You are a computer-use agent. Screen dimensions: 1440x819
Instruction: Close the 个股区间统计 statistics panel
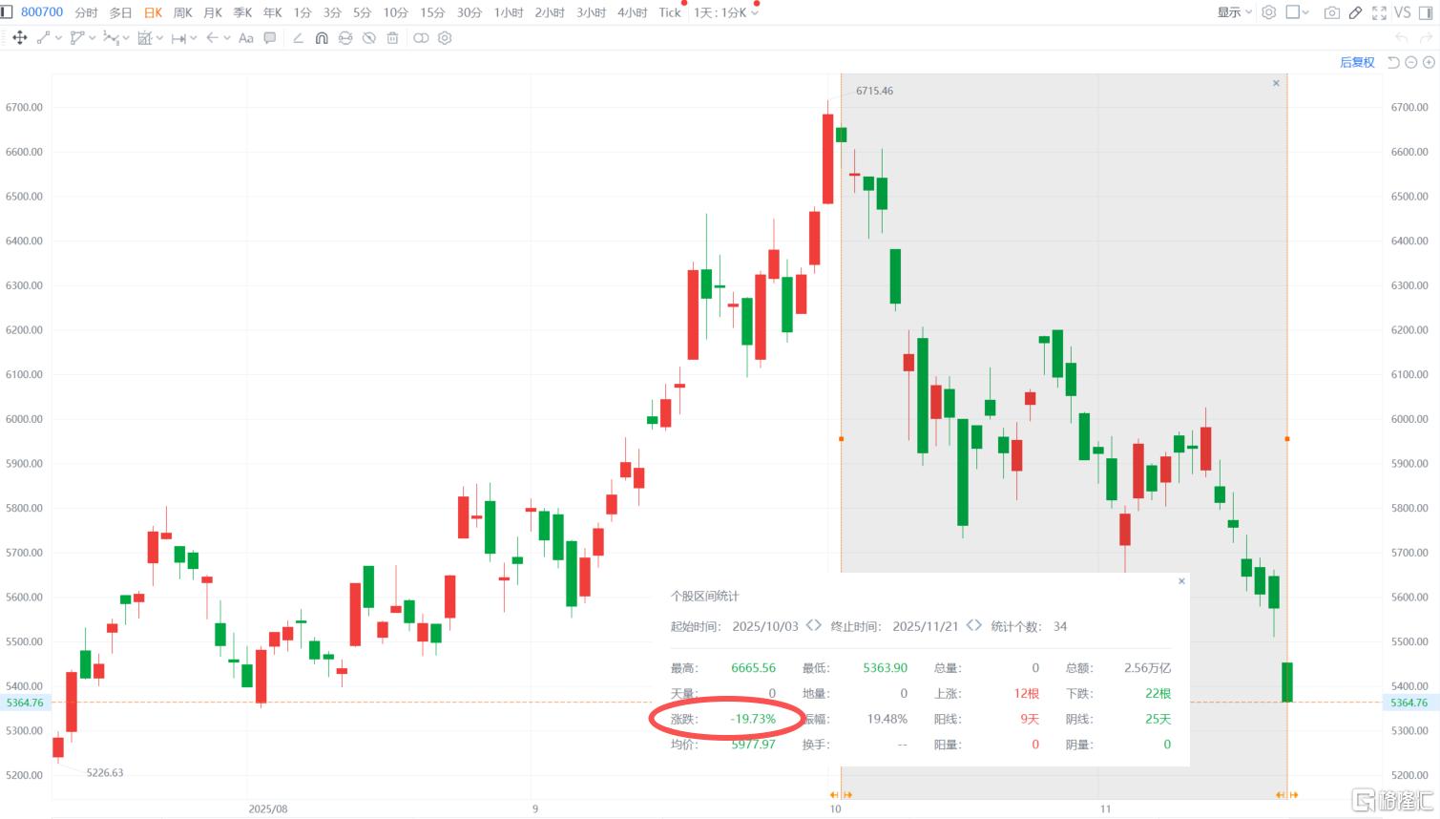click(x=1181, y=580)
